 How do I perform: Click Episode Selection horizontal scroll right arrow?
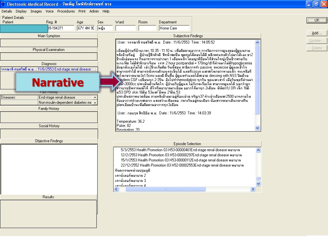253,189
